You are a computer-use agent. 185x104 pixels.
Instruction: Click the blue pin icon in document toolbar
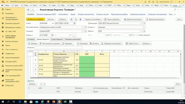click(80, 19)
